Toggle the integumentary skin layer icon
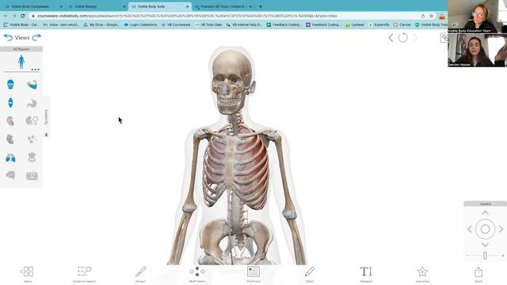The height and width of the screenshot is (285, 507). (x=32, y=176)
